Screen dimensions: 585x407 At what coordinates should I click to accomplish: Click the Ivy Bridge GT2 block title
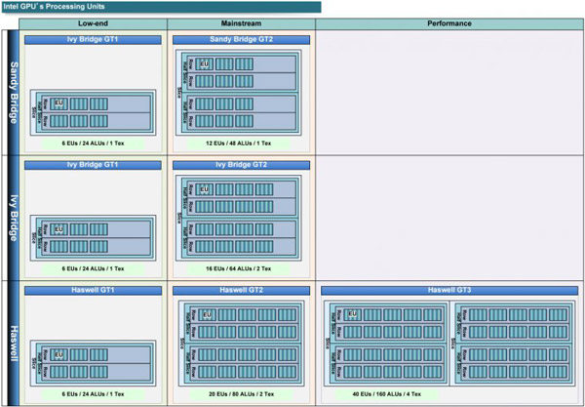(241, 165)
